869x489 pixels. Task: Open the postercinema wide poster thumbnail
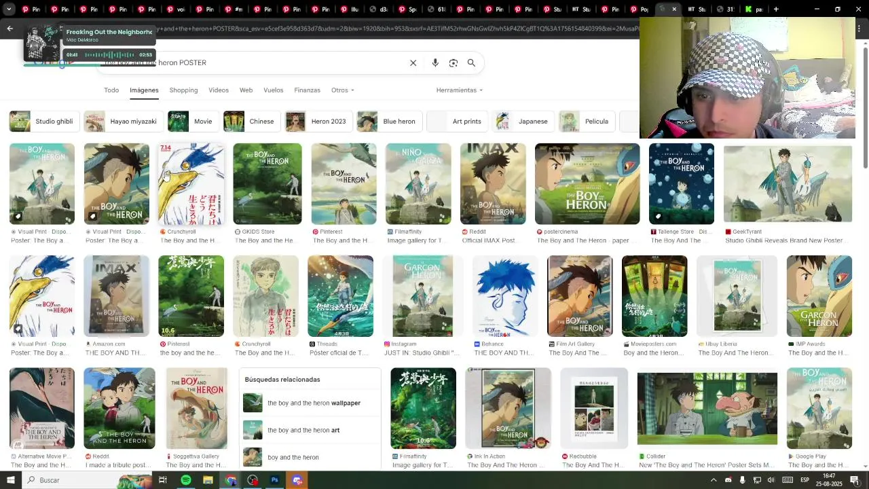click(587, 183)
